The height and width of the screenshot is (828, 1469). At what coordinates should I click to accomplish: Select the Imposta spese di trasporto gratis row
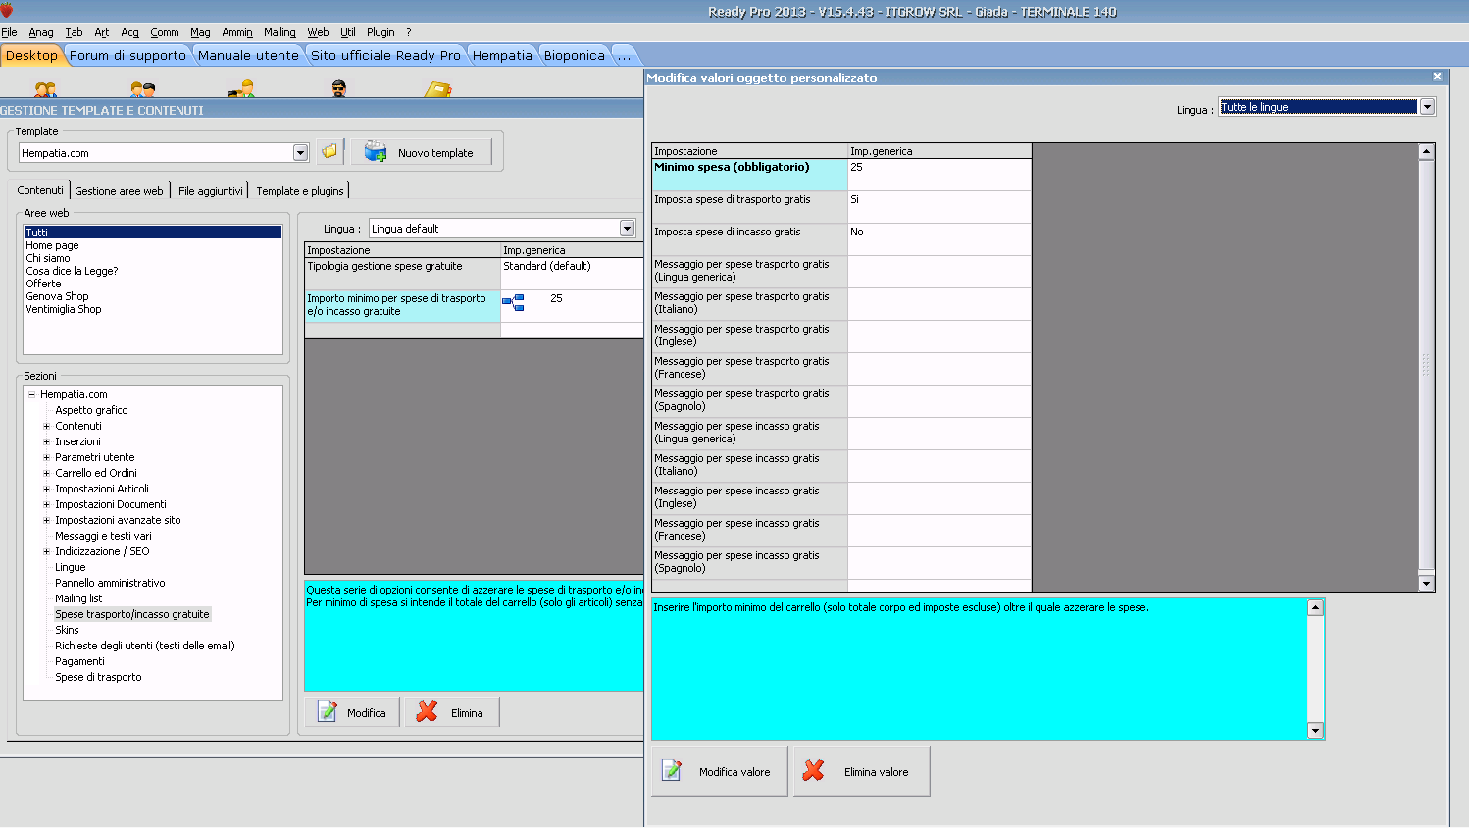coord(841,207)
